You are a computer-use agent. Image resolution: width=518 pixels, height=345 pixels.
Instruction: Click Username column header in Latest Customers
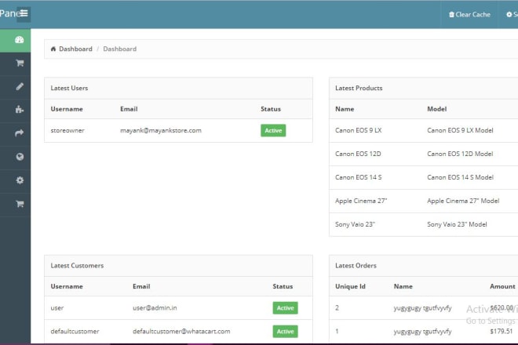click(x=67, y=286)
